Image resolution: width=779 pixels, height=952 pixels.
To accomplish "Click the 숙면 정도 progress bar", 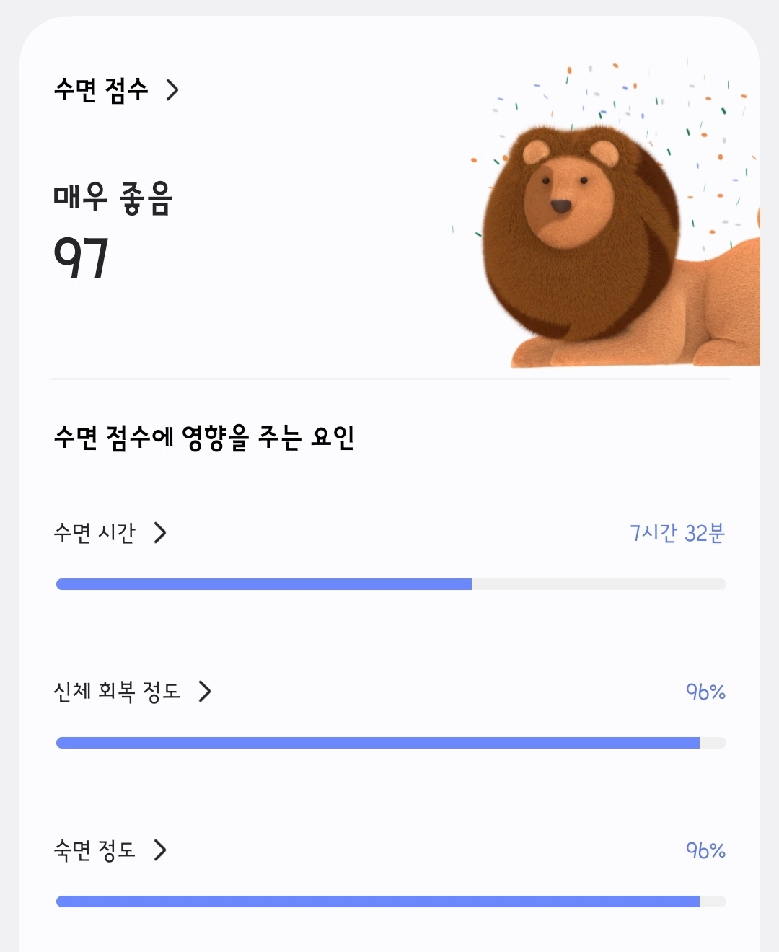I will point(391,902).
